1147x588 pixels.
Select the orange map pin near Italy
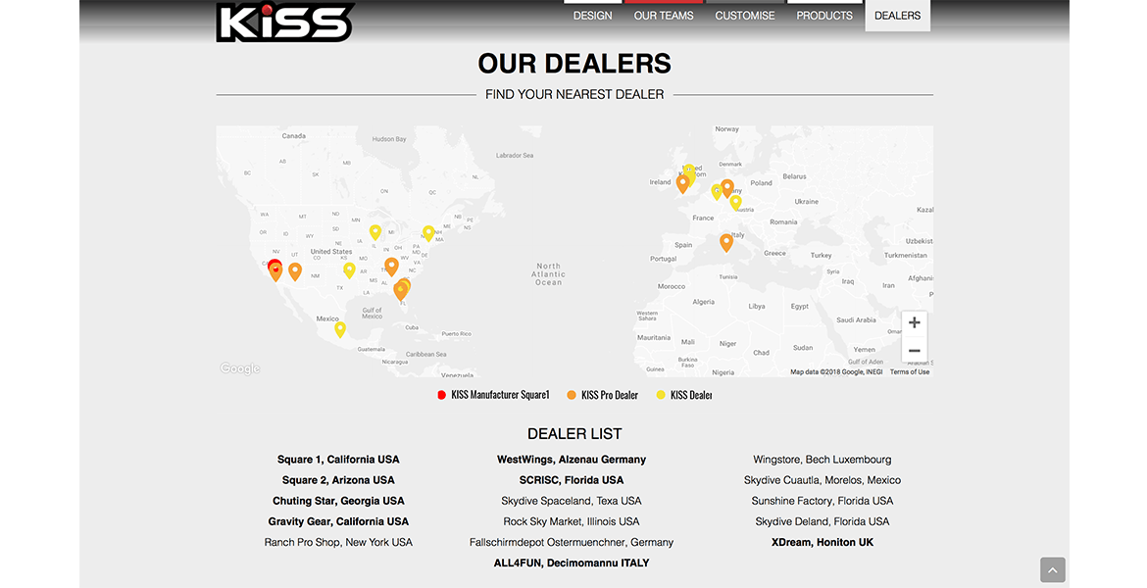click(x=726, y=242)
